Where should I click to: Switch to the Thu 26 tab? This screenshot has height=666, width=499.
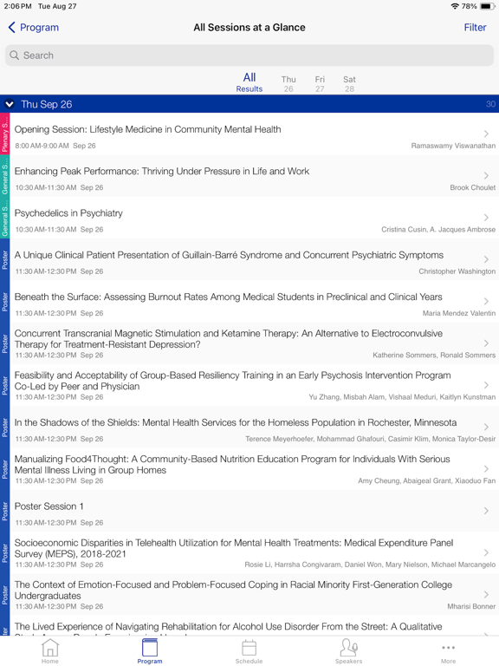coord(288,83)
